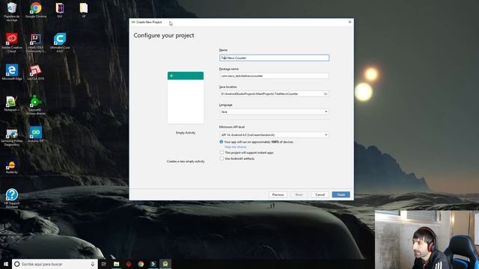This screenshot has height=269, width=479.
Task: Click the back arrow in the activity preview
Action: coord(171,75)
